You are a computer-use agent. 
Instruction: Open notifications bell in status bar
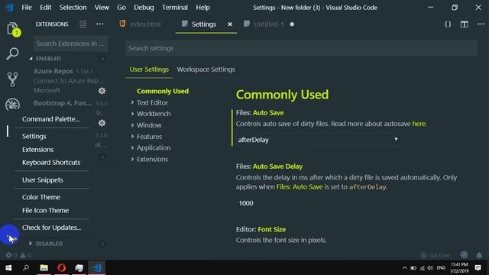[x=479, y=255]
